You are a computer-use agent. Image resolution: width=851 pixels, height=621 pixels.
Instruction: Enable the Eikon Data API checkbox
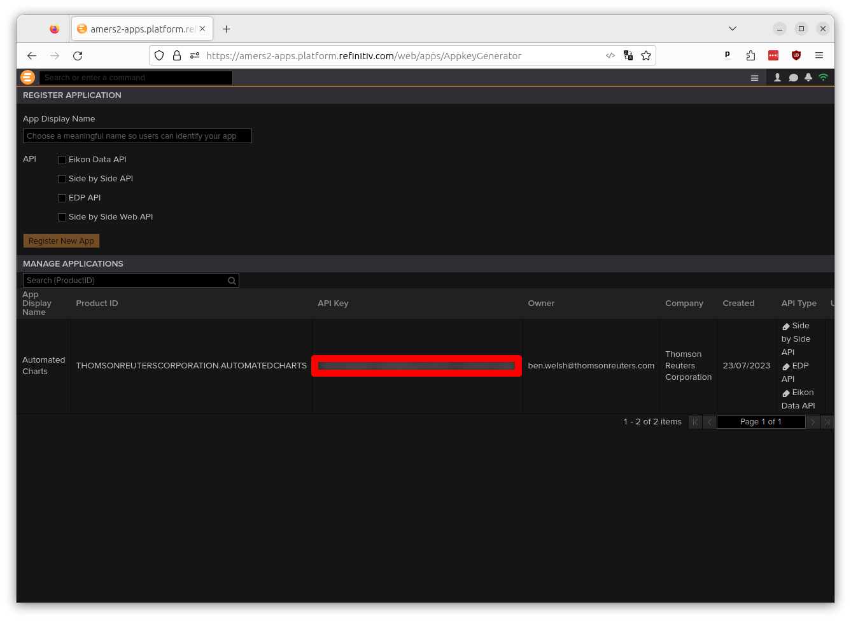(x=62, y=160)
